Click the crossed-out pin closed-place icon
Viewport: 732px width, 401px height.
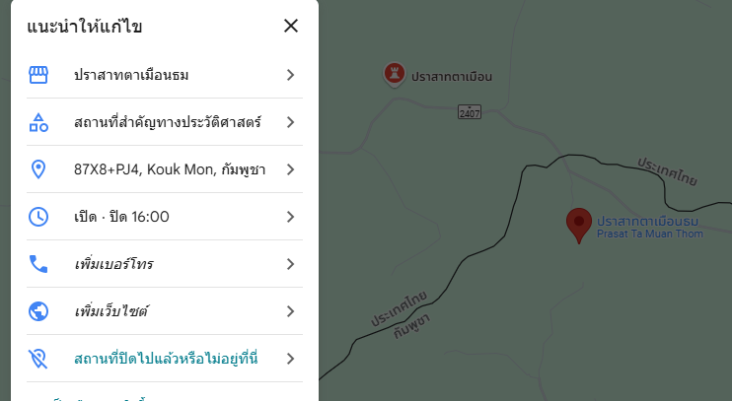click(38, 359)
